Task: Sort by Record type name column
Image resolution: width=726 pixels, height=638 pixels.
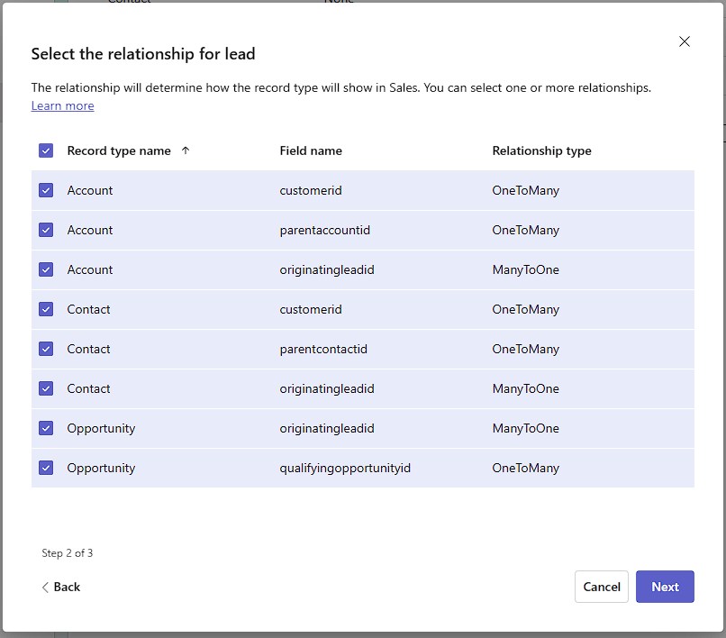Action: pos(119,150)
